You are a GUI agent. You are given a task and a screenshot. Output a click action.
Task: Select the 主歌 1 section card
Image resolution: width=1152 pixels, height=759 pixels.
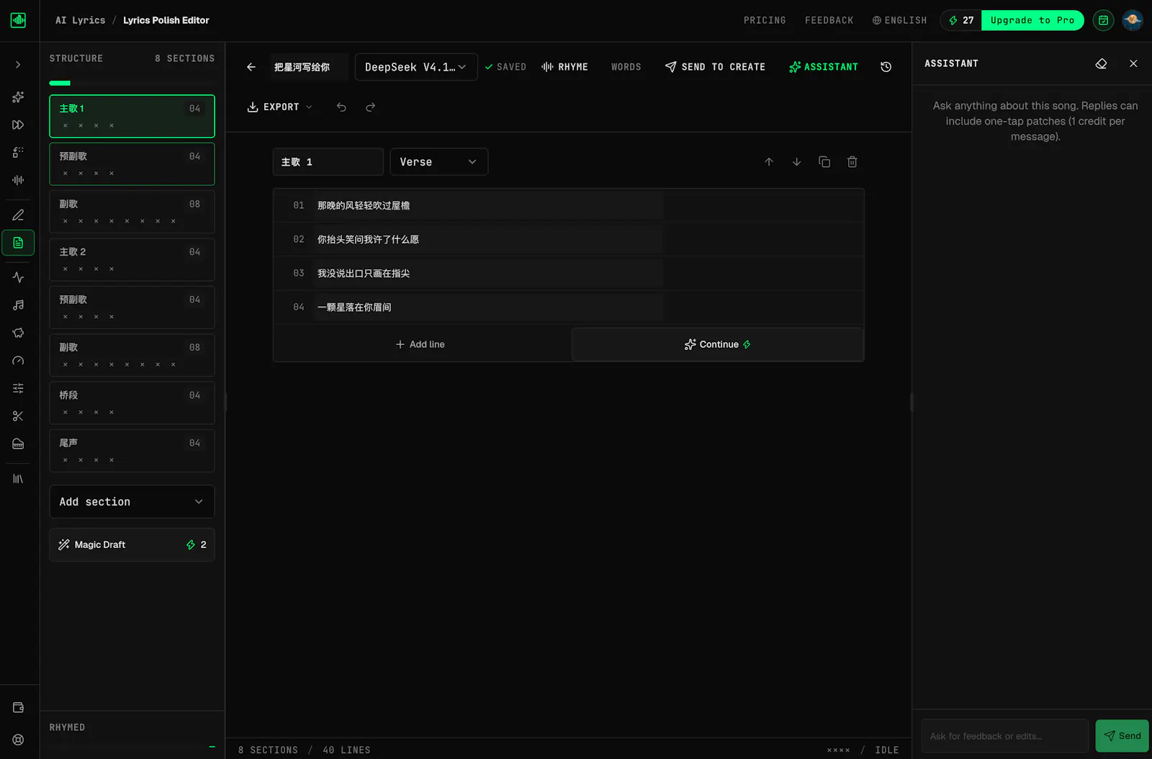(x=132, y=116)
